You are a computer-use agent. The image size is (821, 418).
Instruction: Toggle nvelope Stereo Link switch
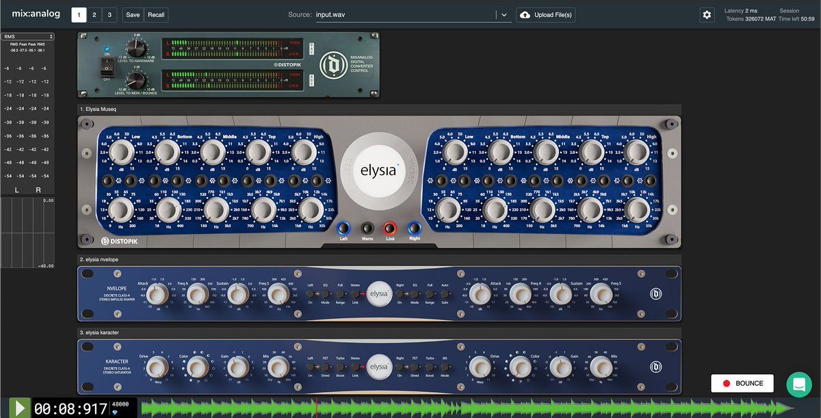[x=355, y=293]
